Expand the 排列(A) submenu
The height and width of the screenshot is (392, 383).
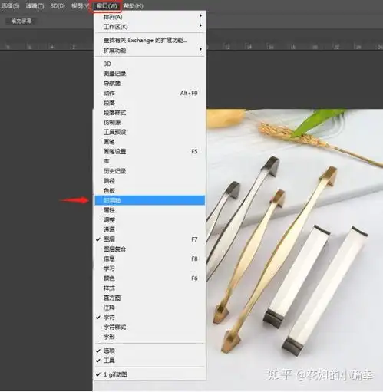[150, 17]
